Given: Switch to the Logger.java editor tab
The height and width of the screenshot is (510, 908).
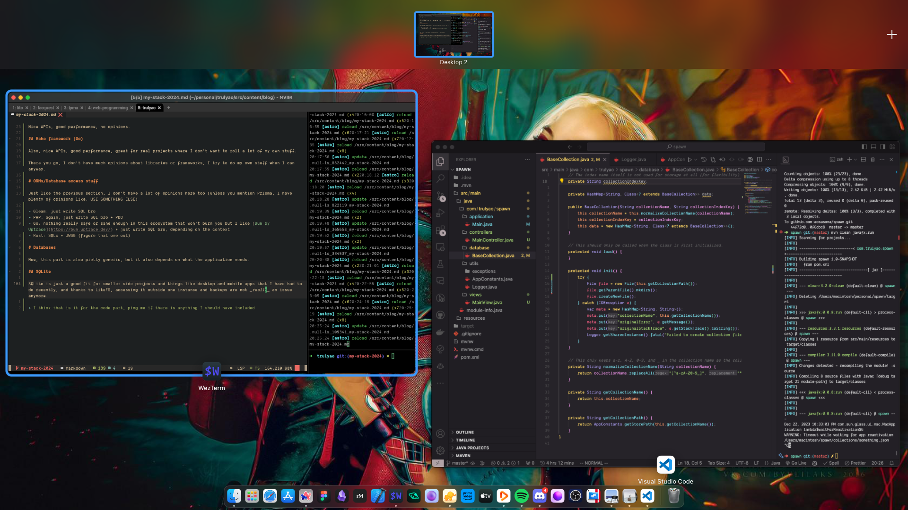Looking at the screenshot, I should (633, 160).
